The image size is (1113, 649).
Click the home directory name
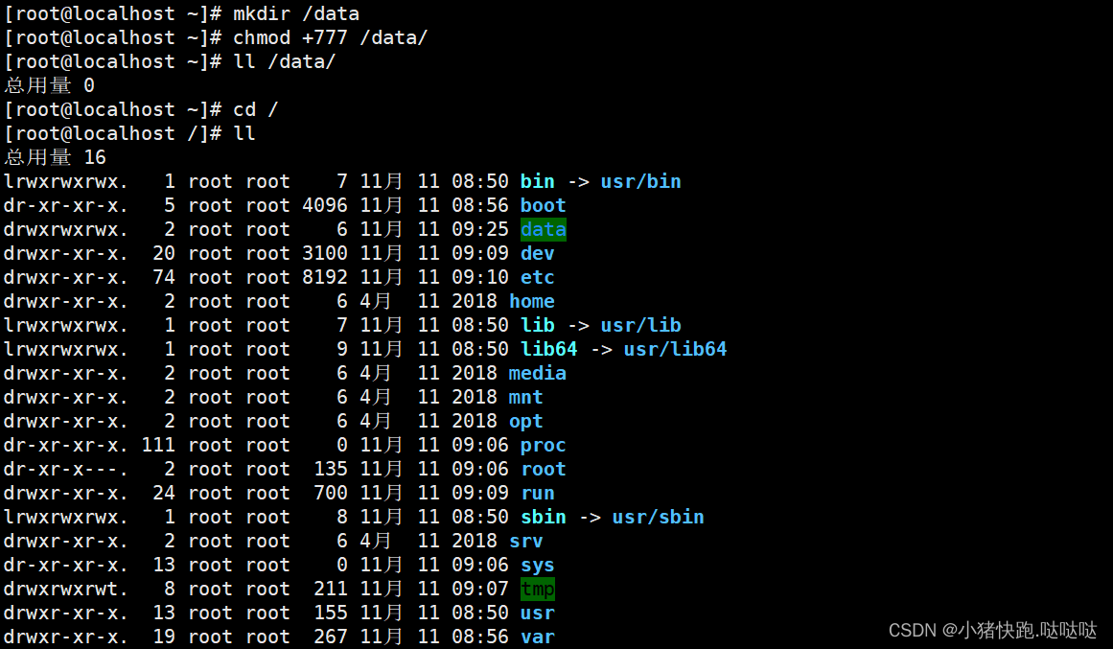click(531, 302)
